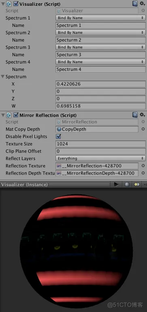Click the Spectrum Y value field

pyautogui.click(x=100, y=91)
